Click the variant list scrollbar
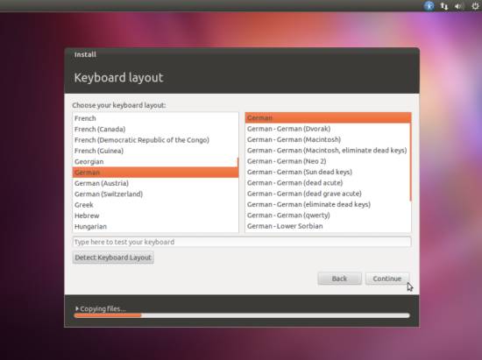 tap(410, 157)
